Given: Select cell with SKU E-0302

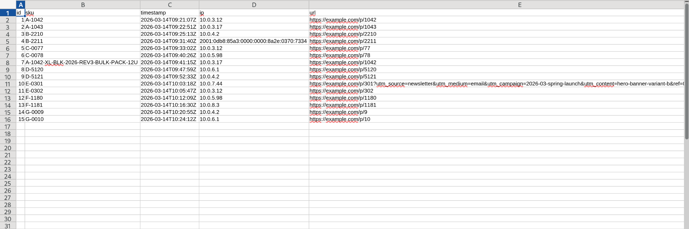Looking at the screenshot, I should (82, 91).
